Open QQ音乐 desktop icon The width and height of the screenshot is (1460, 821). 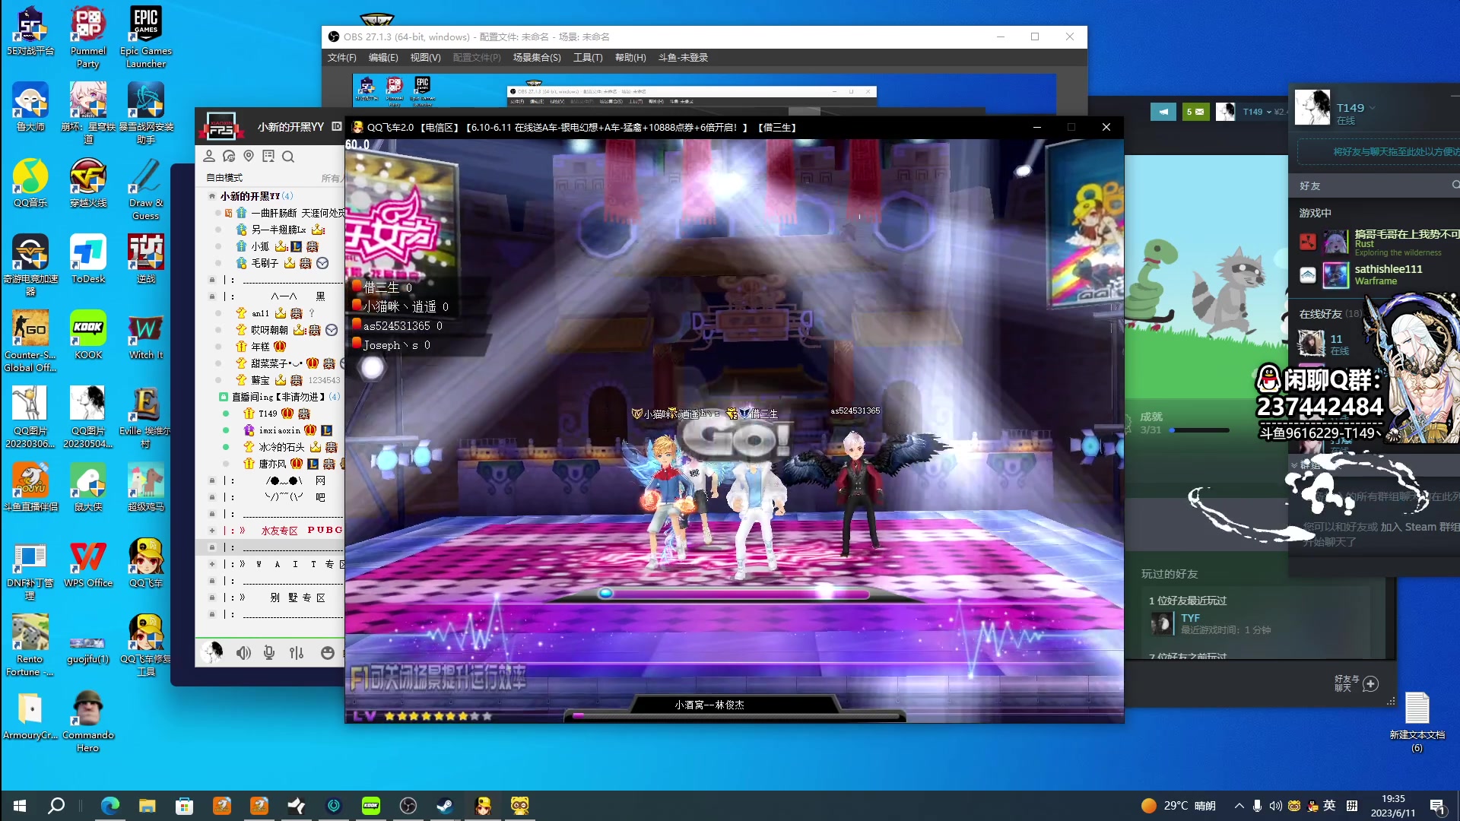pyautogui.click(x=30, y=182)
